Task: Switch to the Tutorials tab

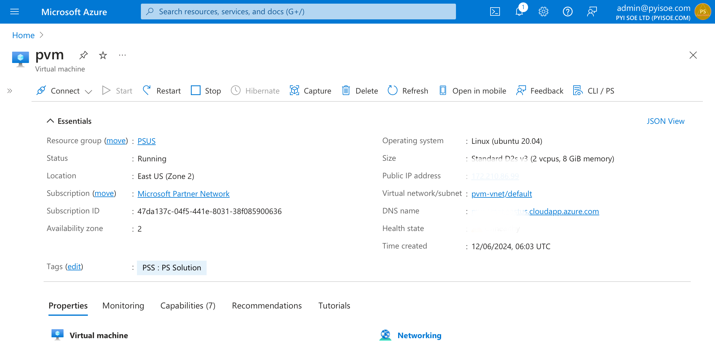Action: 334,306
